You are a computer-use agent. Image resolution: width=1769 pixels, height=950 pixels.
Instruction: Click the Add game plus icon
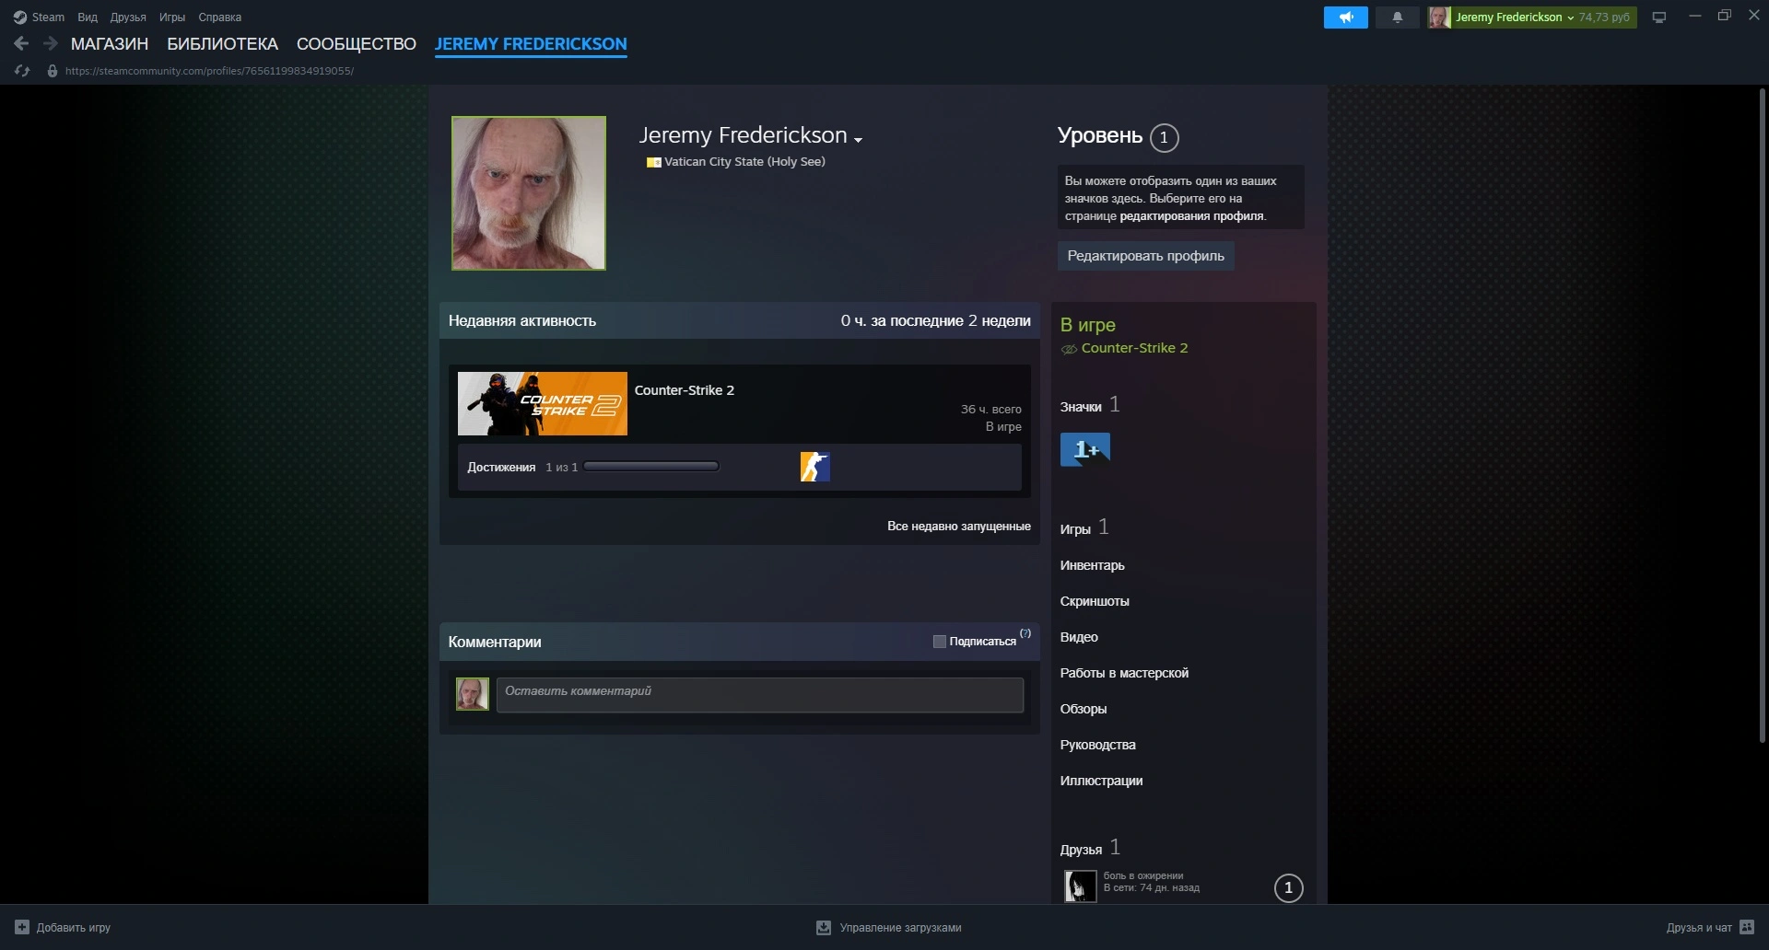22,927
